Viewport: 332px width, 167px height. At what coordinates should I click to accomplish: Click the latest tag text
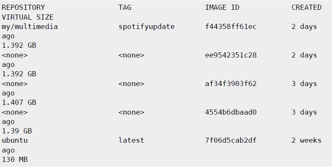click(131, 141)
